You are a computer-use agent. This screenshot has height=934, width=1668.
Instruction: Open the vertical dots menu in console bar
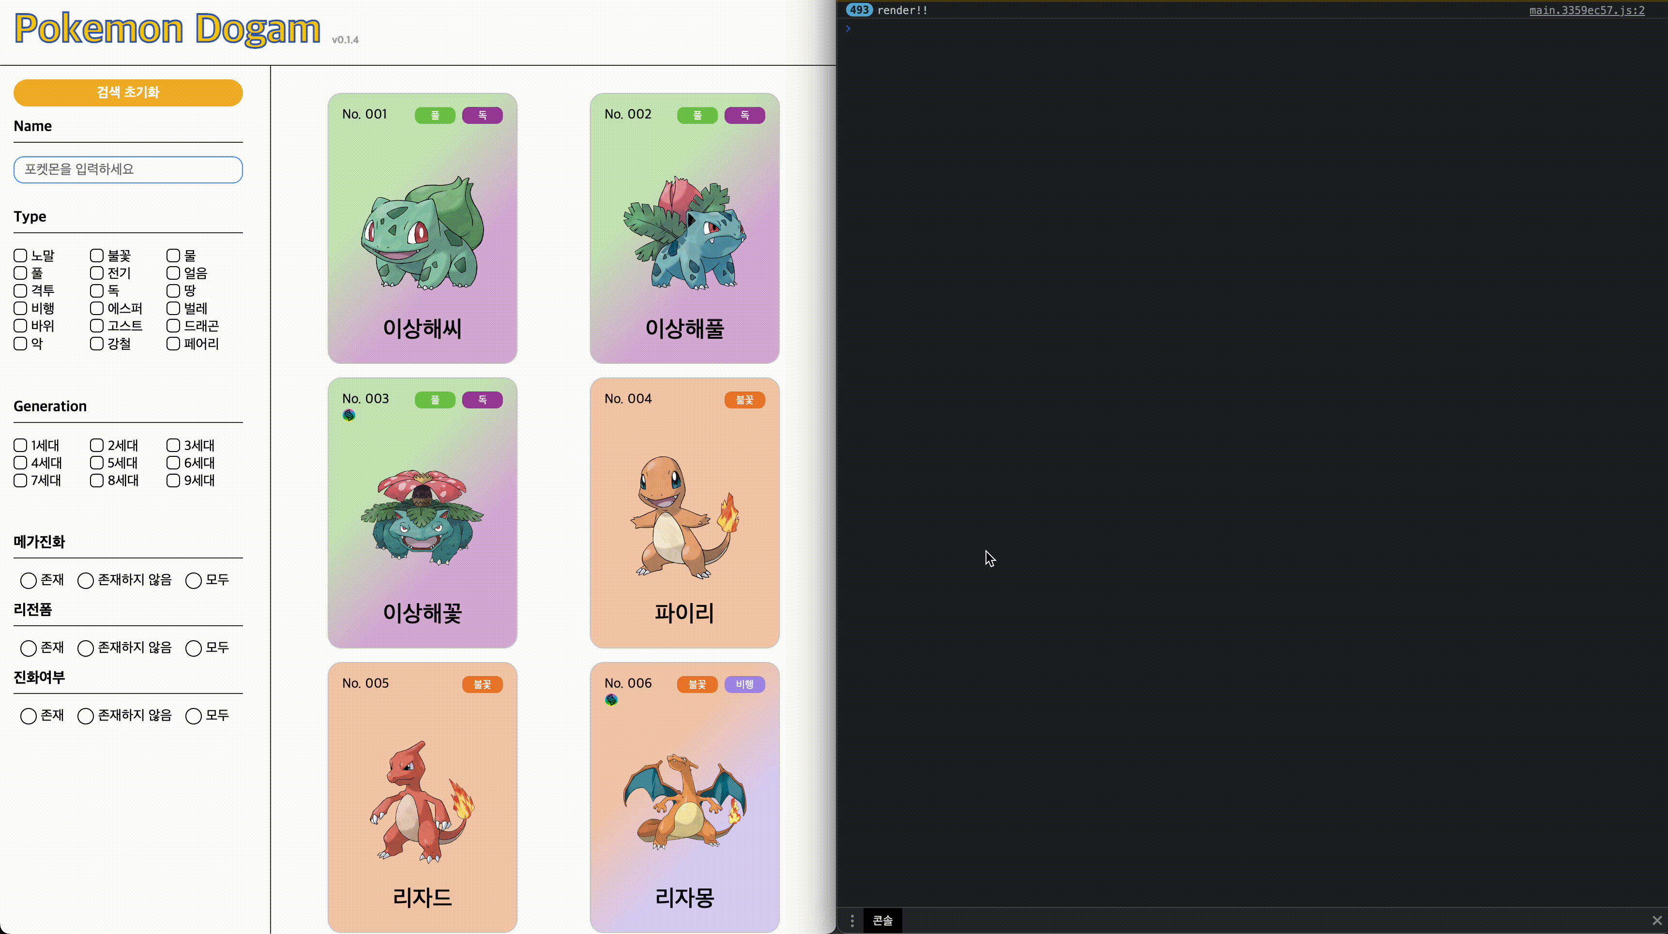pyautogui.click(x=851, y=920)
